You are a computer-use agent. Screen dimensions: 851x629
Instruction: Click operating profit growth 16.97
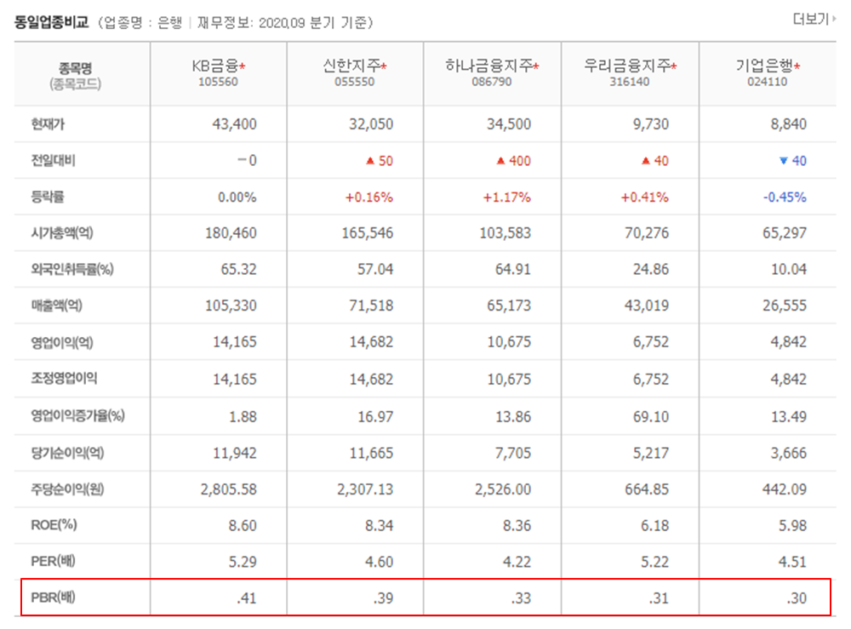coord(375,417)
